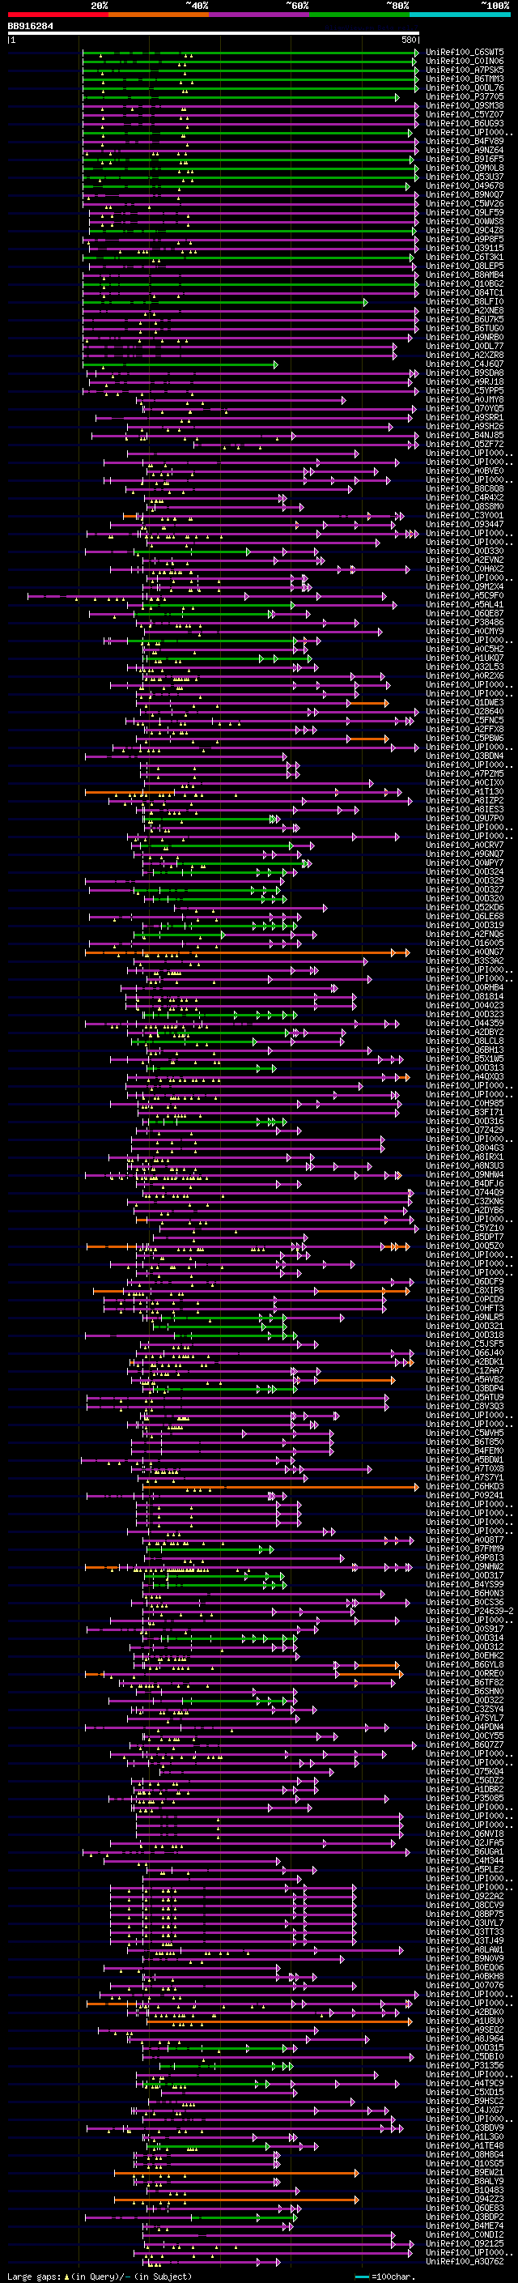Open hit label UniRef100_Q3BDP2
This screenshot has height=2283, width=518.
465,2217
